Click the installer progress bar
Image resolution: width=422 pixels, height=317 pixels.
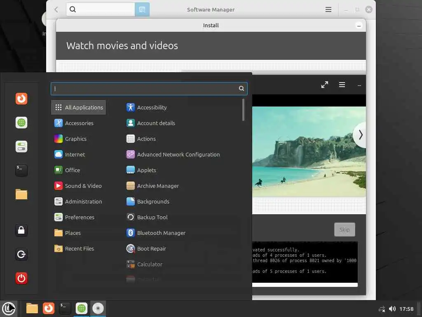305,285
